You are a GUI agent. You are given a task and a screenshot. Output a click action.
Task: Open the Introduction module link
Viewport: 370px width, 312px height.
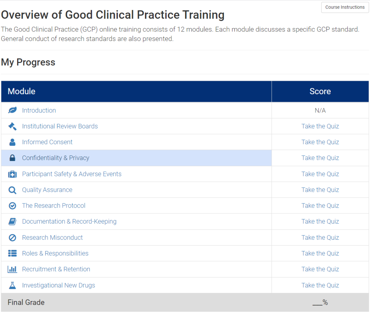(x=39, y=110)
